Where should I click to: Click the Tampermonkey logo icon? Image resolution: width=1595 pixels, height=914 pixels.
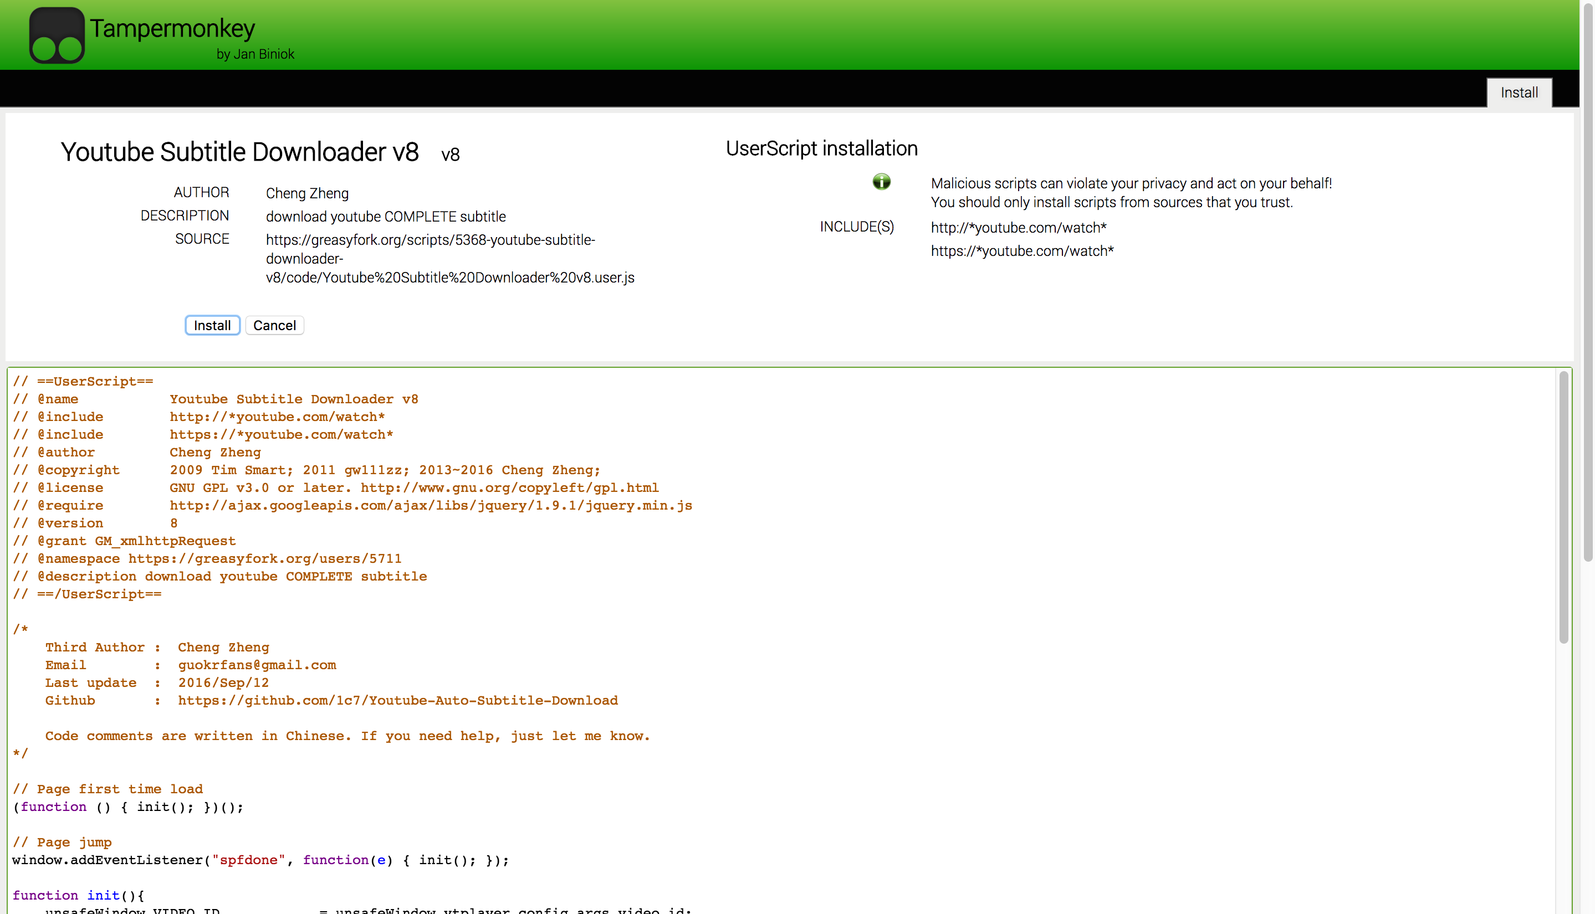(57, 35)
